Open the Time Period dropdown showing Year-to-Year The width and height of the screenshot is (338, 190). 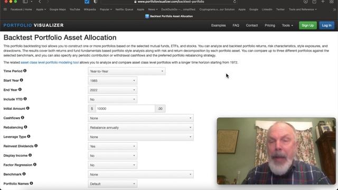127,71
